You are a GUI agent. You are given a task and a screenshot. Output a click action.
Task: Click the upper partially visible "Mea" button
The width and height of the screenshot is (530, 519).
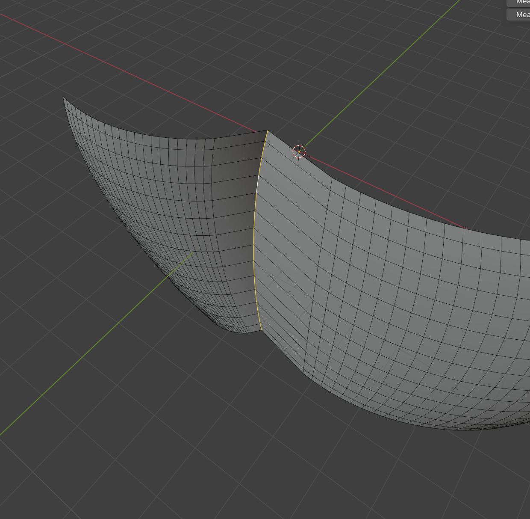pos(519,2)
